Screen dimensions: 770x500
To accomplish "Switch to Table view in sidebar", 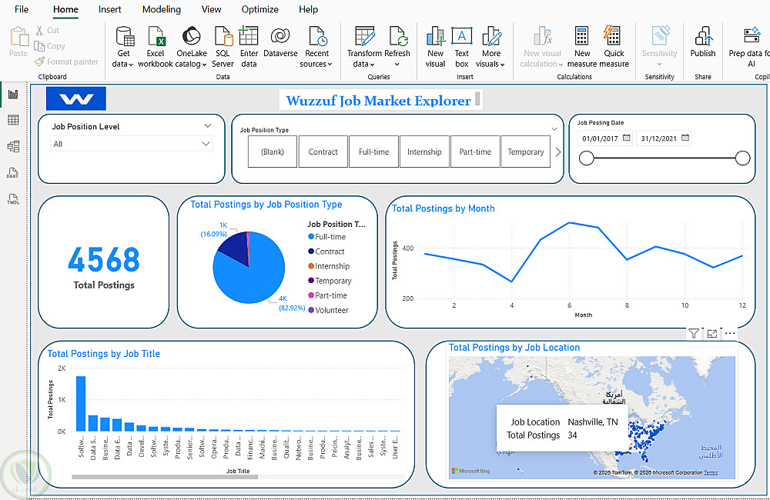I will 13,120.
